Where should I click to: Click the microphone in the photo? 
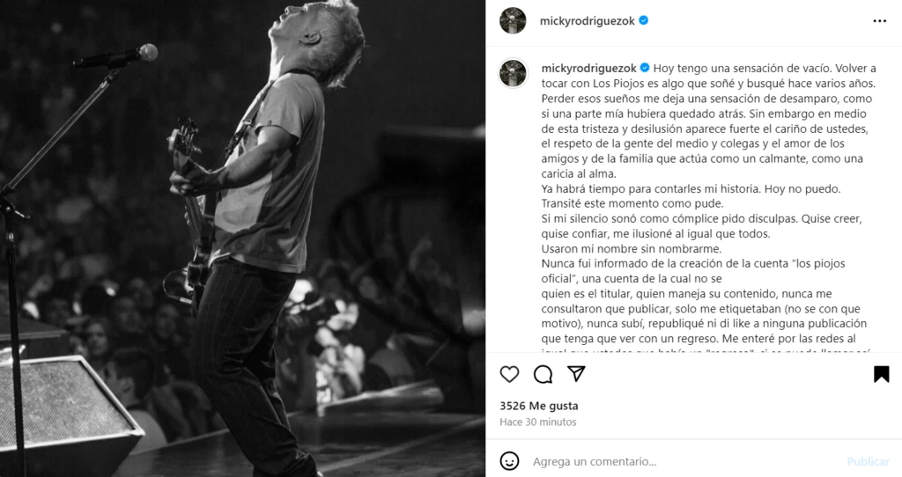[x=115, y=56]
